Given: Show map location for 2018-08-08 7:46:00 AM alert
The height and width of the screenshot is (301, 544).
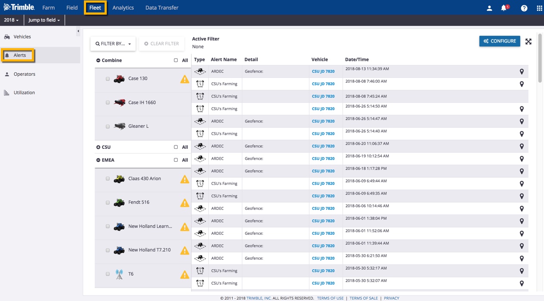Looking at the screenshot, I should coord(522,84).
